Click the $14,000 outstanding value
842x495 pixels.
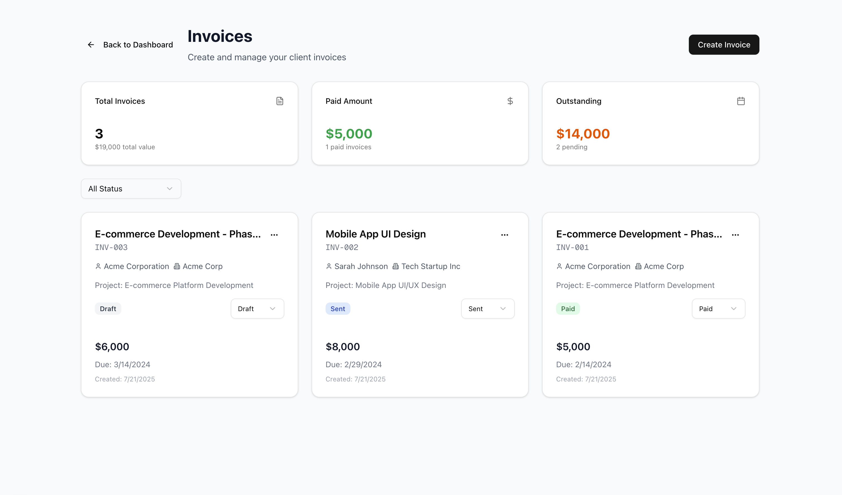coord(583,134)
